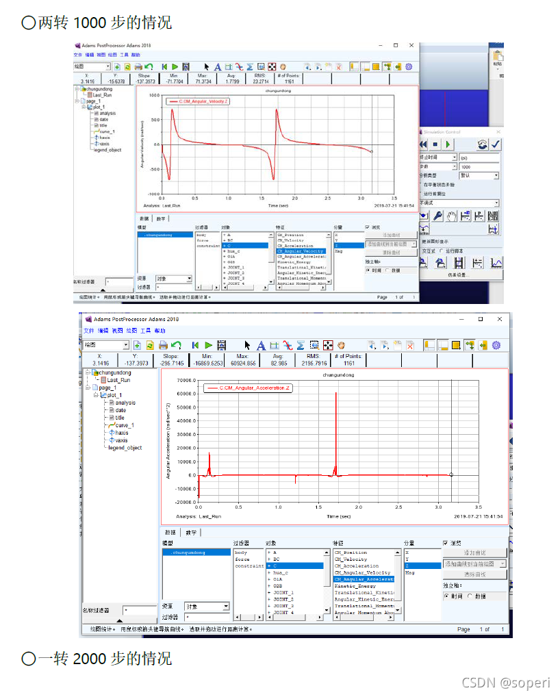Click reload icon in Angular Acceleration window toolbar
The image size is (560, 697).
[150, 345]
